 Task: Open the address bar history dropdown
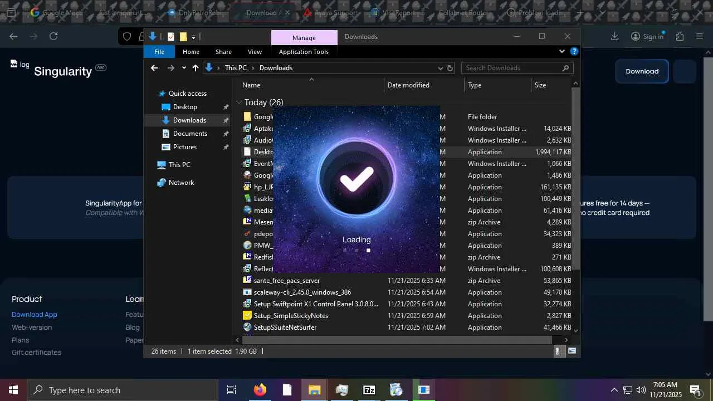[440, 68]
